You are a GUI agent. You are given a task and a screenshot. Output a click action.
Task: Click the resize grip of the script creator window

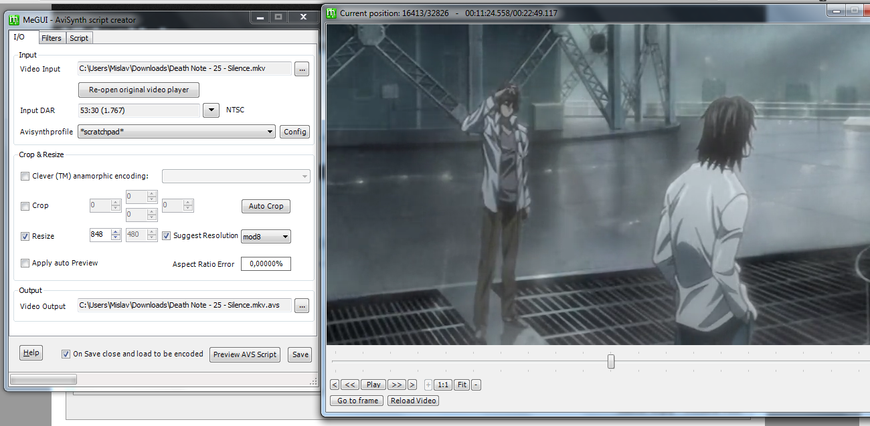point(313,381)
